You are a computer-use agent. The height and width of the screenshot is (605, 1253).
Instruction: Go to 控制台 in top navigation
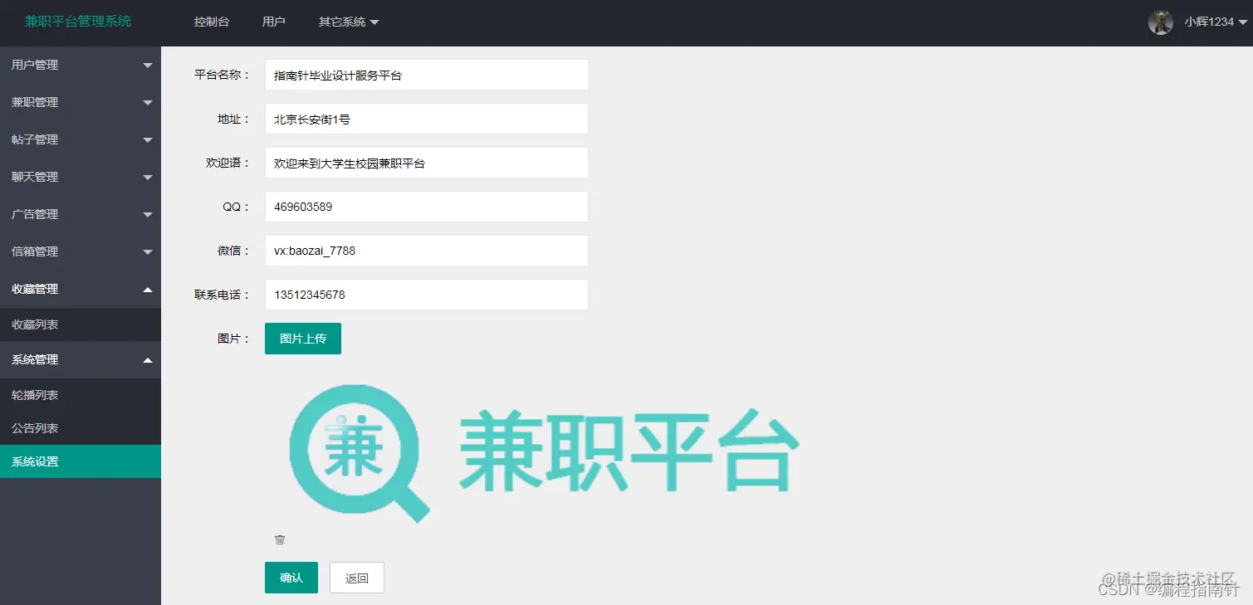(x=212, y=22)
